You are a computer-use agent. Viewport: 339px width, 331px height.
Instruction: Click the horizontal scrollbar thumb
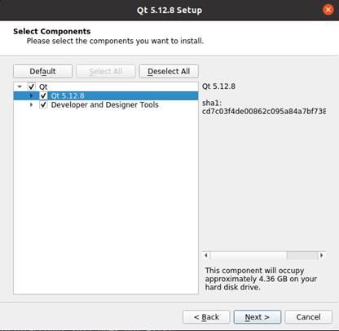pyautogui.click(x=302, y=255)
